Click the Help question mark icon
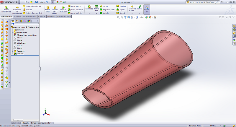236x127 pixels. [222, 2]
